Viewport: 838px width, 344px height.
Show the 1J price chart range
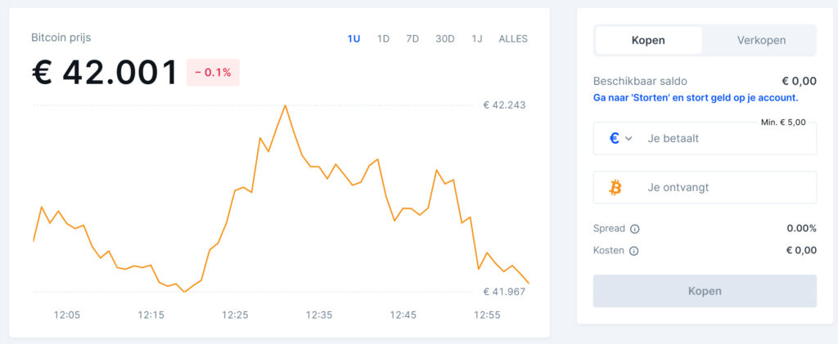(477, 38)
